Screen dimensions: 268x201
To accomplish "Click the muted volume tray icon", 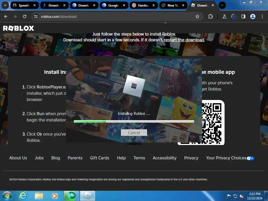I will pyautogui.click(x=242, y=196).
